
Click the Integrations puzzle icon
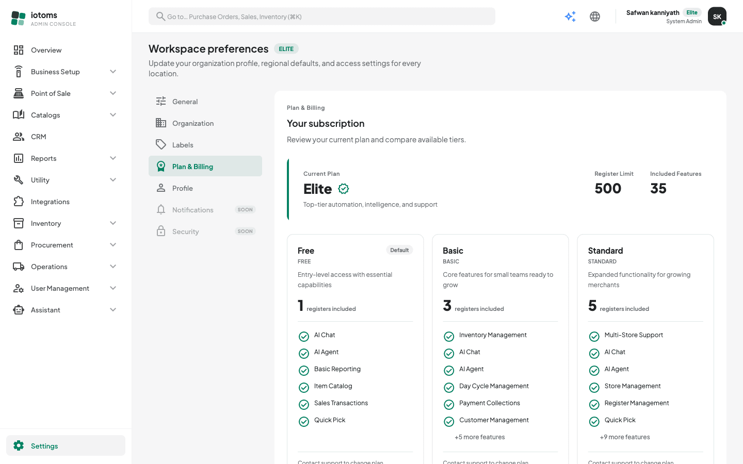click(19, 202)
